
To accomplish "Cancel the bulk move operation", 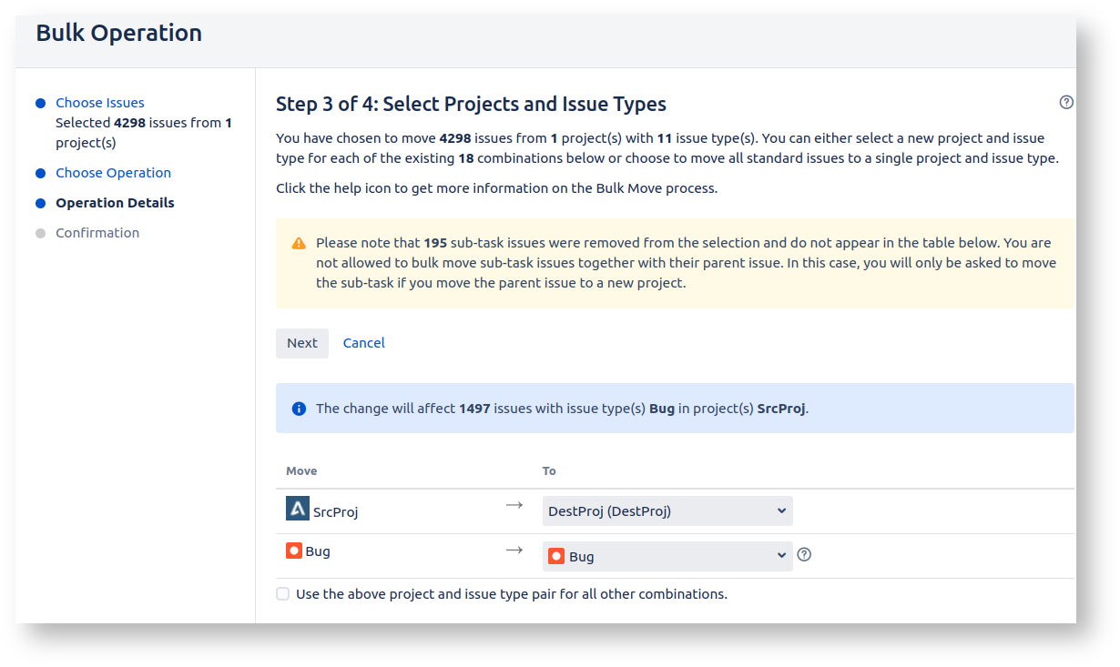I will (x=363, y=343).
